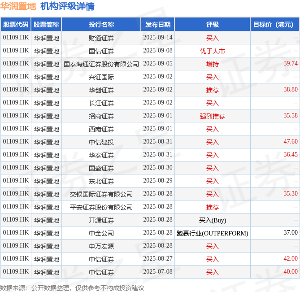The image size is (300, 292).
Task: Click the 发布日期 column header
Action: [158, 25]
